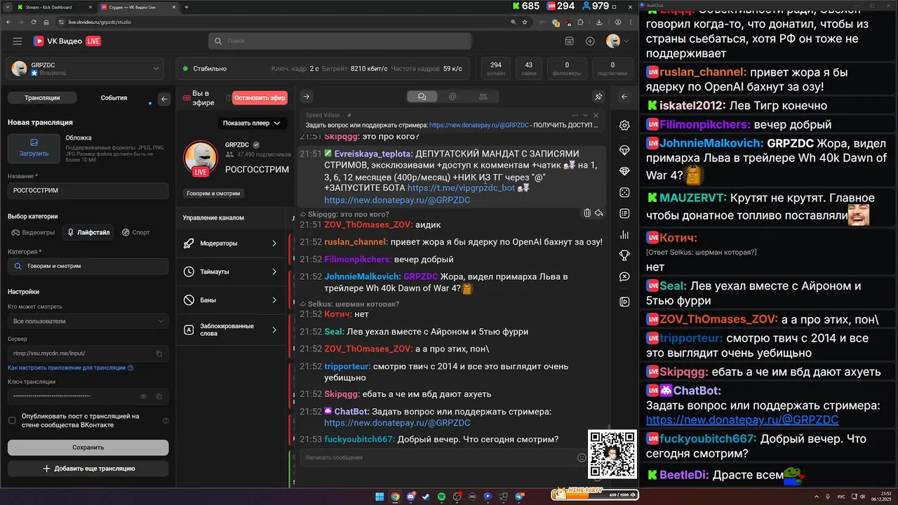
Task: Open the trophy icon in right sidebar
Action: pos(624,256)
